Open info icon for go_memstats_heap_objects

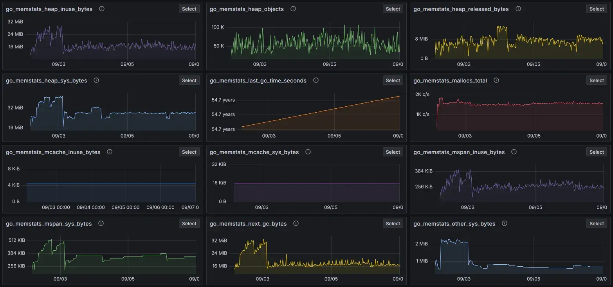[293, 9]
